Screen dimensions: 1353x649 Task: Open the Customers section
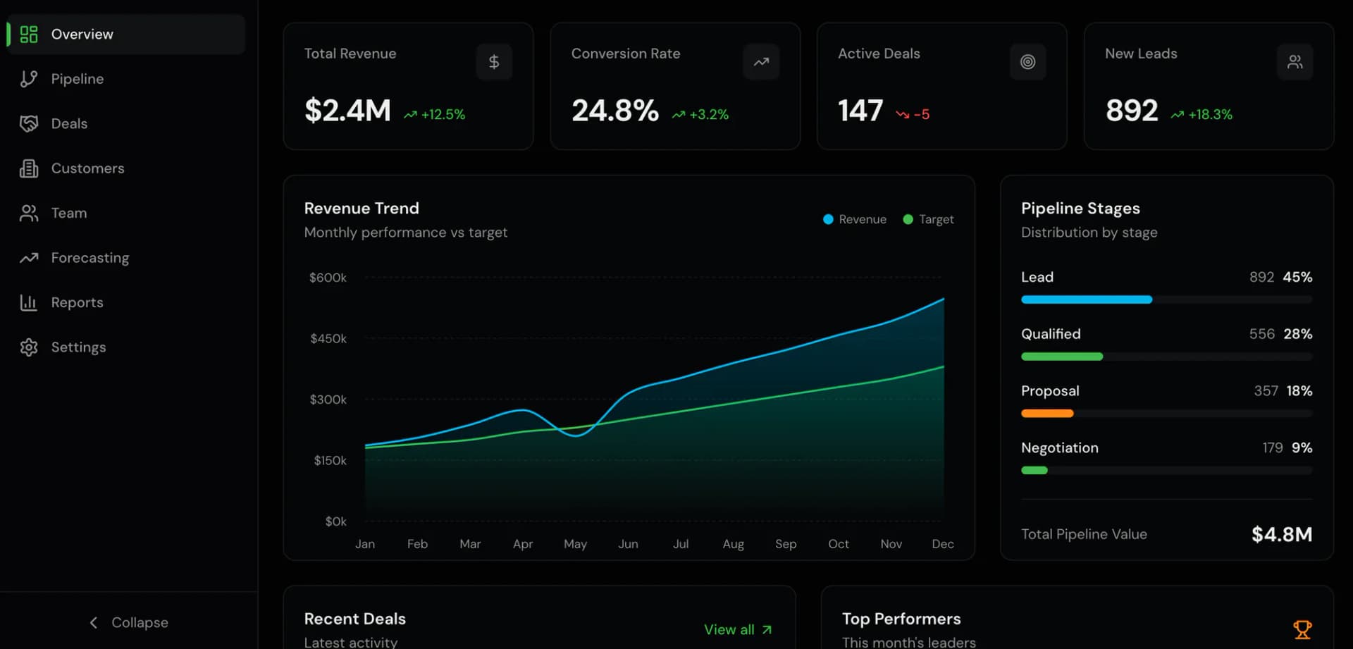127,168
